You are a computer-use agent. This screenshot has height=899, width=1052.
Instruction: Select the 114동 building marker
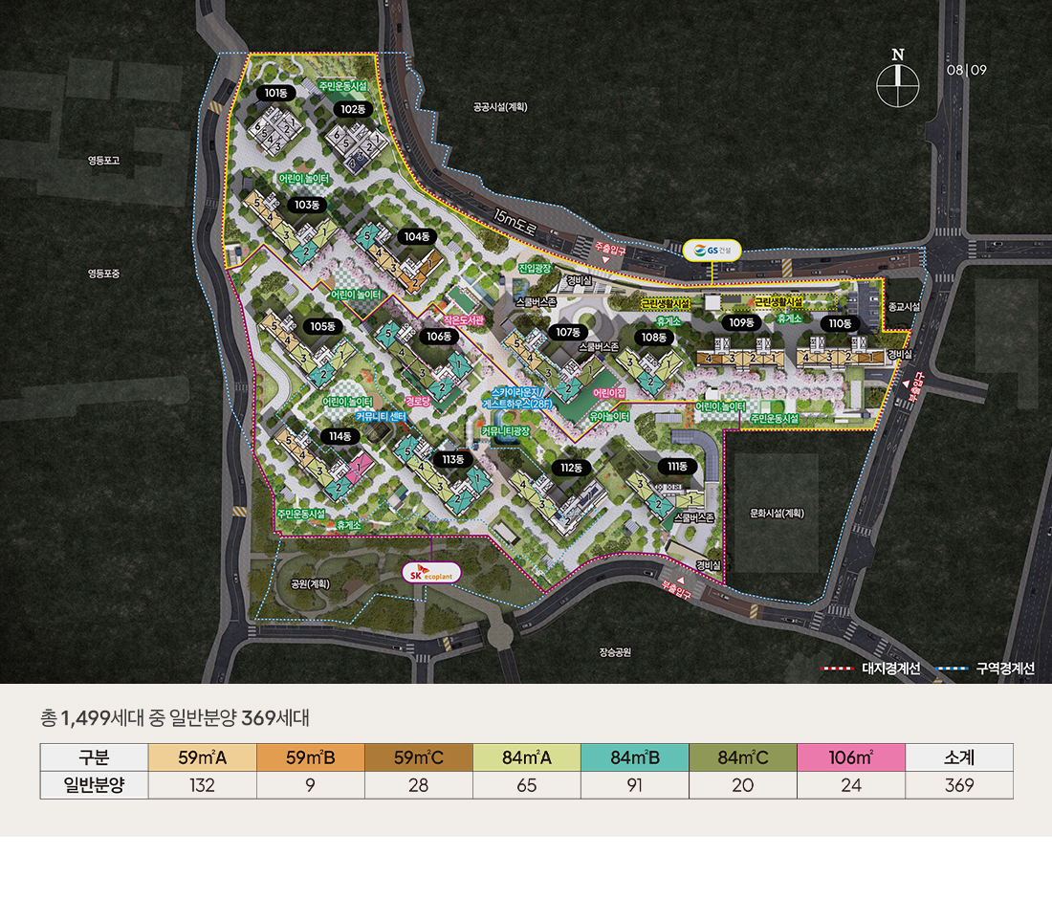pyautogui.click(x=340, y=435)
